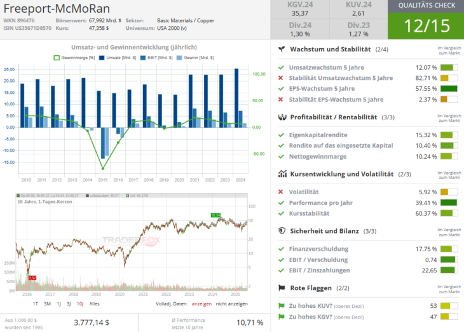Click green checkmark beside Umsatzwachstum 5 Jahre
This screenshot has height=332, width=464.
click(281, 67)
